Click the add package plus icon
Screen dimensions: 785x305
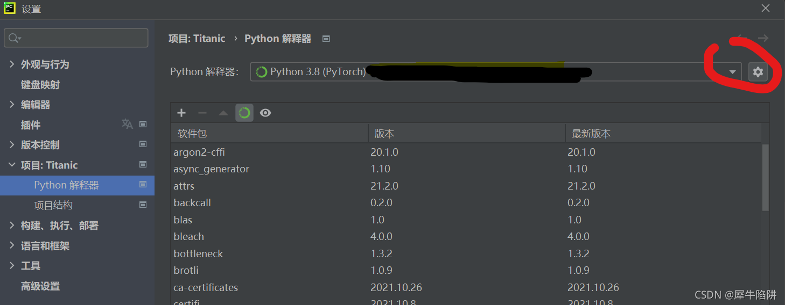181,113
